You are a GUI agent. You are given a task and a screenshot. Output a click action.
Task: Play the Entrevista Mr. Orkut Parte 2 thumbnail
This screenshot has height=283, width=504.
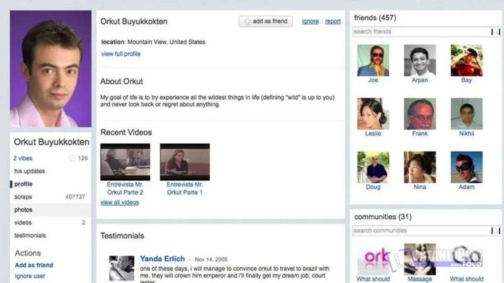click(x=125, y=162)
